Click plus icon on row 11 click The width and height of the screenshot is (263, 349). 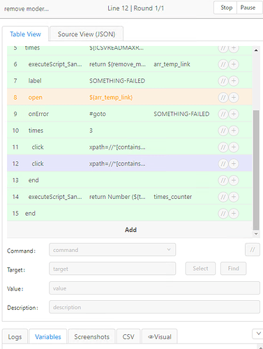pyautogui.click(x=234, y=147)
